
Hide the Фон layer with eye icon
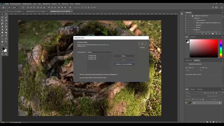[186, 103]
